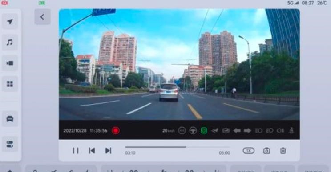This screenshot has height=172, width=331.
Task: Go back using the chevron button
Action: pos(42,17)
